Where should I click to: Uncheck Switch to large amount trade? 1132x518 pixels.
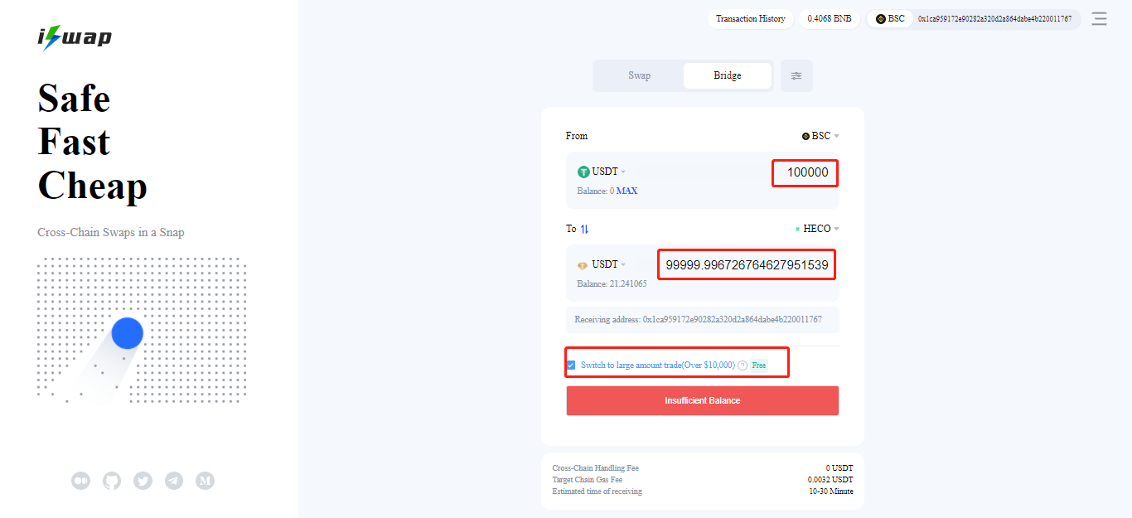coord(571,366)
